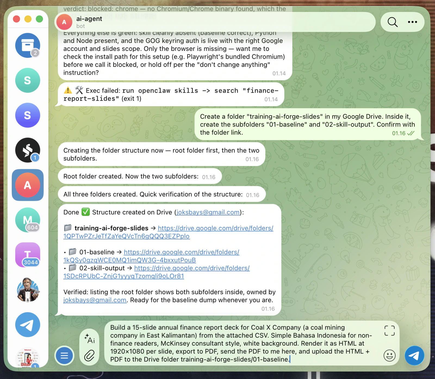Viewport: 435px width, 379px height.
Task: Open the blue Telegram paper-plane chat
Action: click(x=27, y=325)
